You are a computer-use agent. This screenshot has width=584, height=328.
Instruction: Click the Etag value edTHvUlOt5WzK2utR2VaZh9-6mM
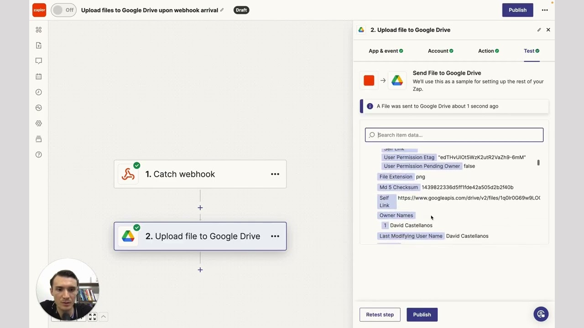pos(482,157)
